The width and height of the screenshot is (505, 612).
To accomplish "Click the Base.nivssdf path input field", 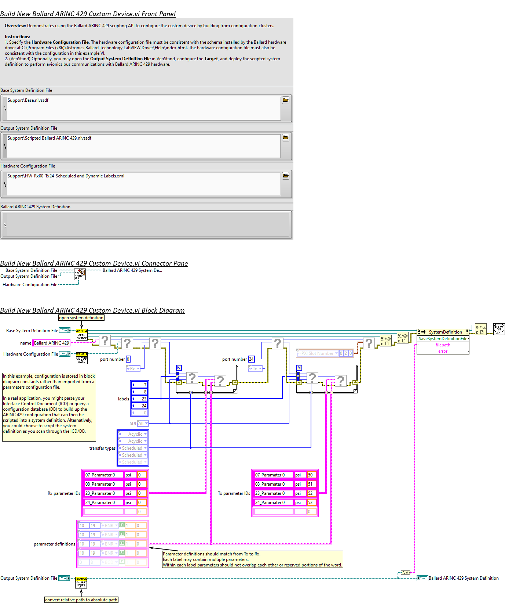I will pos(143,108).
